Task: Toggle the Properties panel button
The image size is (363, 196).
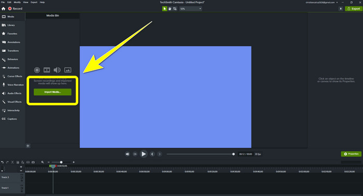Action: click(x=351, y=154)
